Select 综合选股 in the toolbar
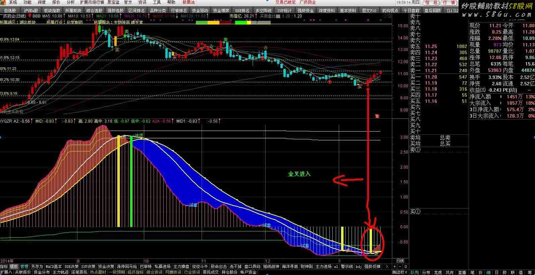 click(x=94, y=10)
